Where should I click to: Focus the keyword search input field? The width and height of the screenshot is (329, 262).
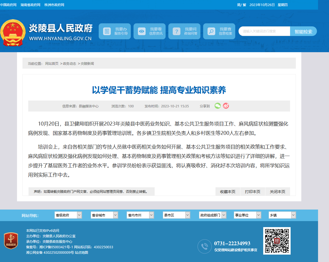[x=264, y=31]
